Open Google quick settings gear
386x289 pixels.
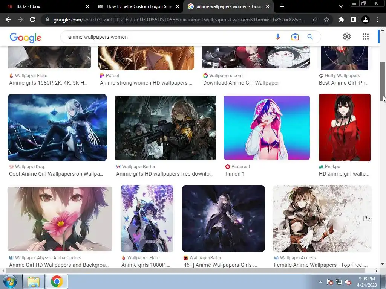347,37
